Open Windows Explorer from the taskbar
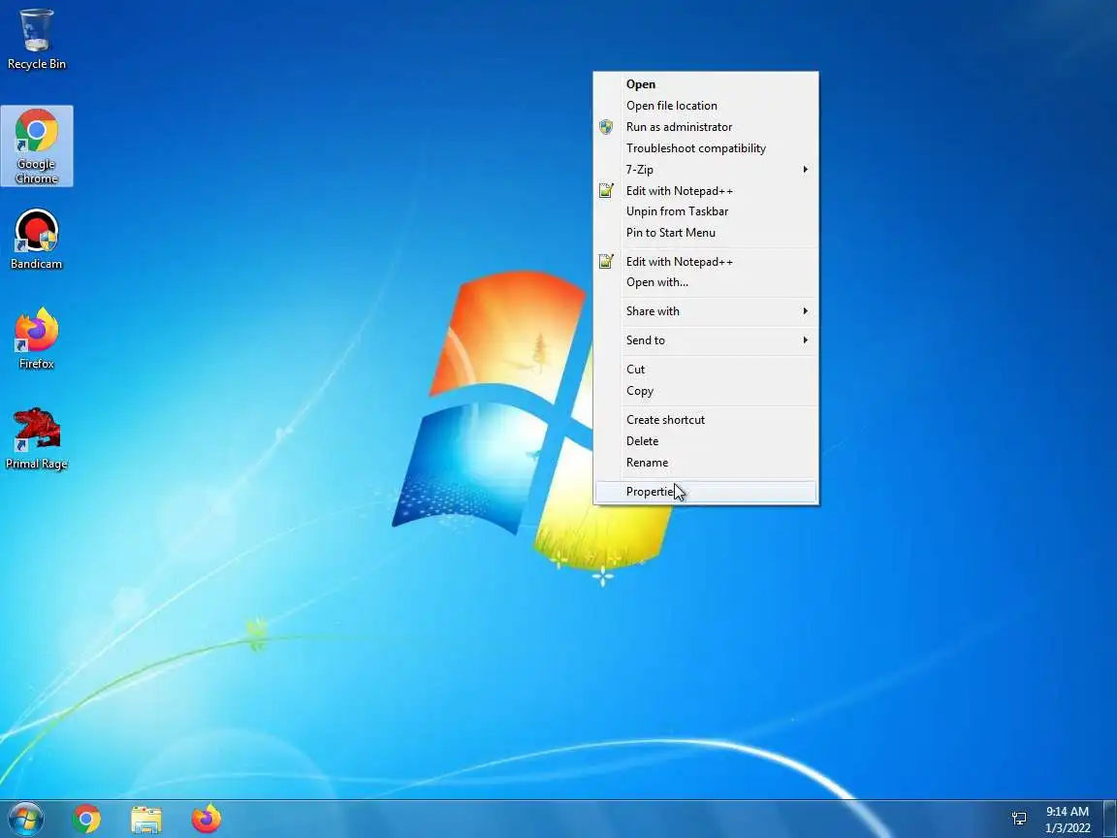 coord(146,819)
